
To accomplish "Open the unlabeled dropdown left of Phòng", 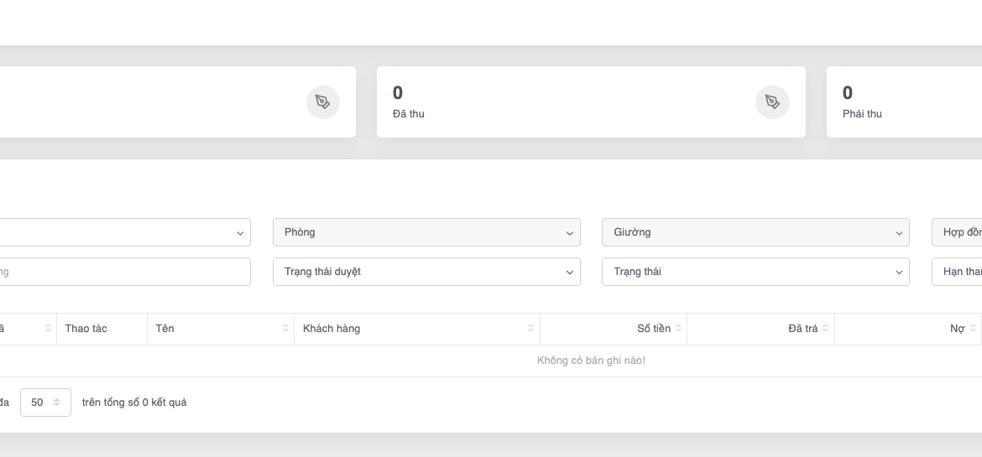I will 126,232.
